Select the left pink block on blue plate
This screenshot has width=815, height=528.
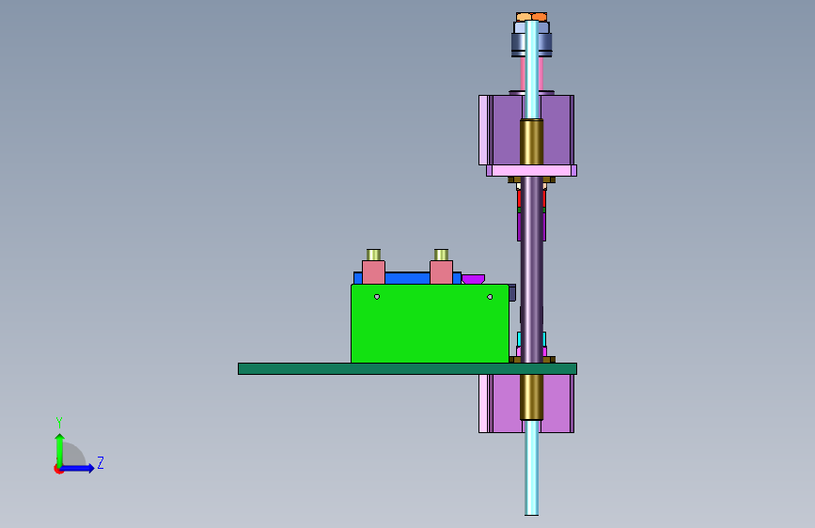[x=373, y=272]
